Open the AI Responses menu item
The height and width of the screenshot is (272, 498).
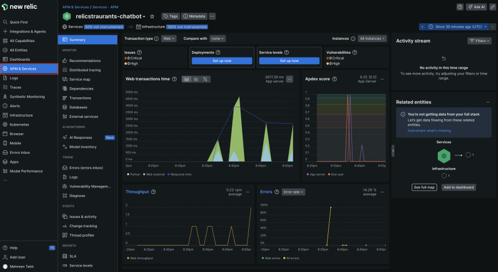[81, 137]
